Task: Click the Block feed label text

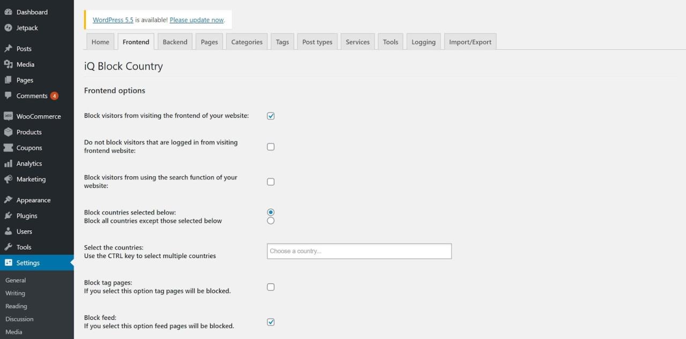Action: point(100,318)
